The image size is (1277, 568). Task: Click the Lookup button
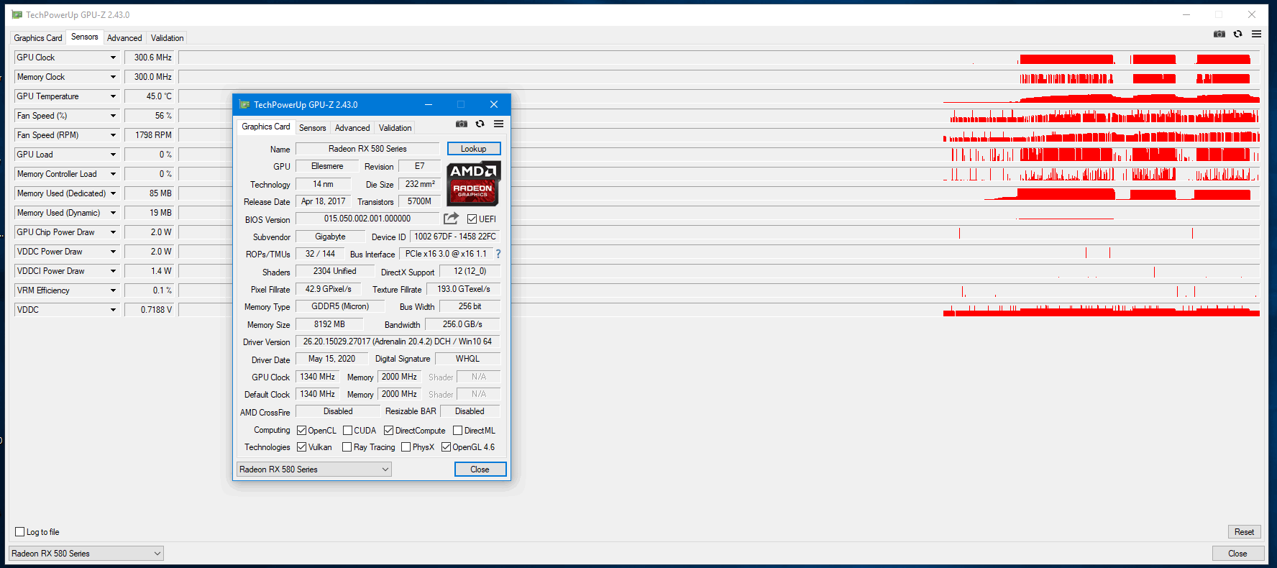click(474, 149)
